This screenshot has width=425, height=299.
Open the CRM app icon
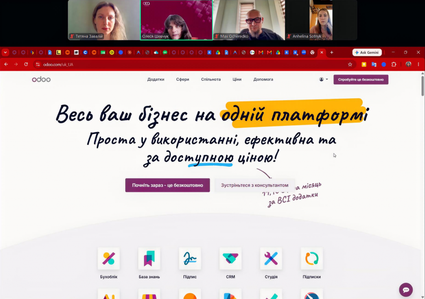230,258
